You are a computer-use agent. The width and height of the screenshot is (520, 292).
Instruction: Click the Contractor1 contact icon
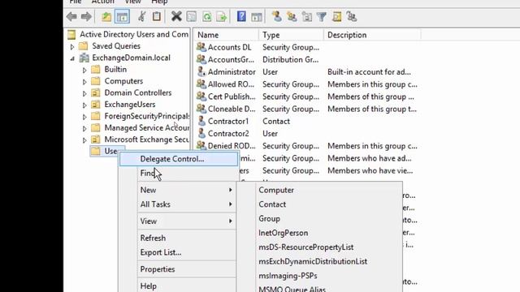point(201,121)
